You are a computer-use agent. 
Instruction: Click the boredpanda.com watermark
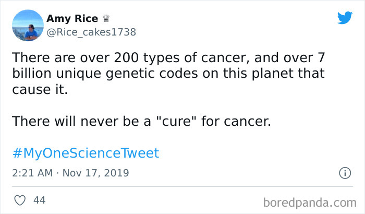[312, 201]
